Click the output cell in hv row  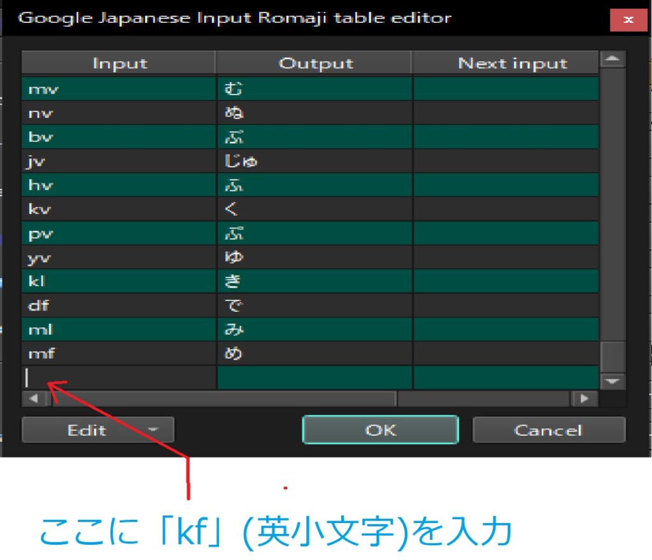tap(315, 185)
